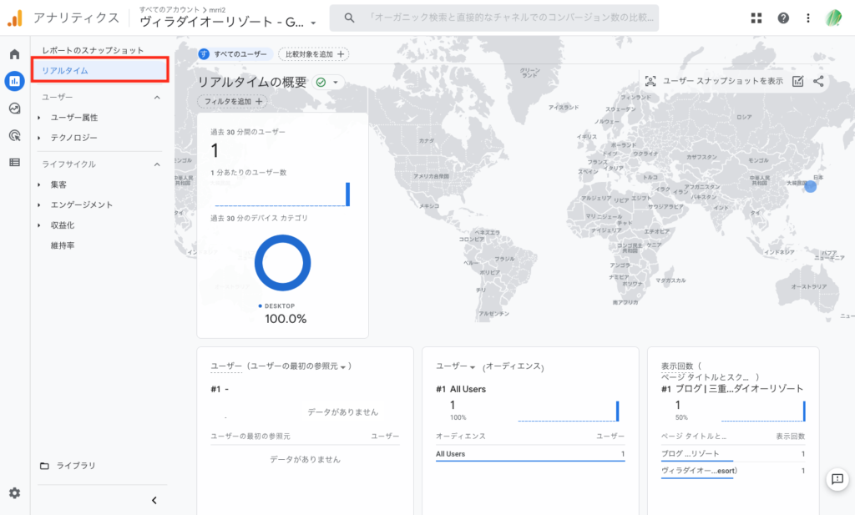Open the property selector dropdown
855x515 pixels.
[227, 23]
